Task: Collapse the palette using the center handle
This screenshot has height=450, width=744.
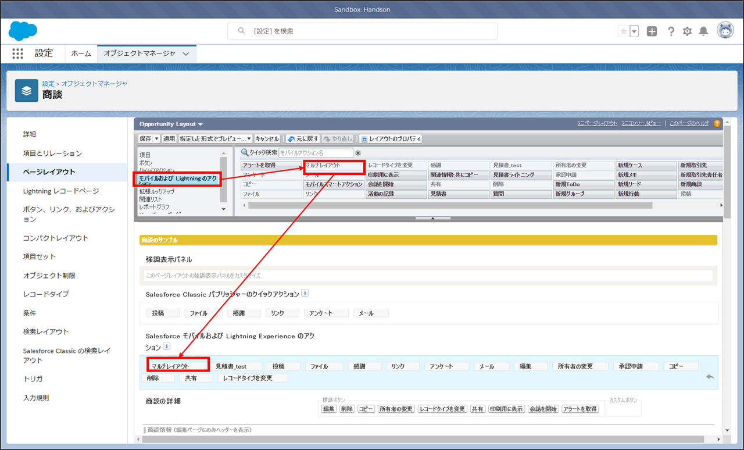Action: [x=432, y=219]
